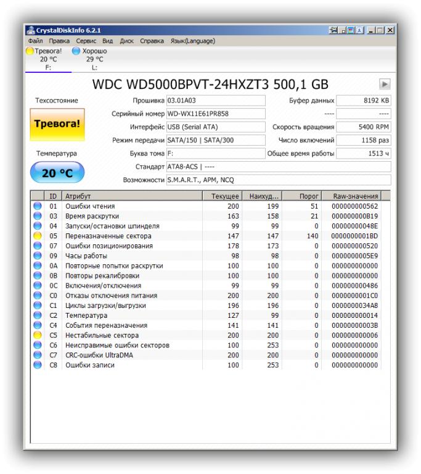Screen dimensions: 421x474
Task: Click blue status dot for Время раскрутки
Action: click(x=38, y=216)
